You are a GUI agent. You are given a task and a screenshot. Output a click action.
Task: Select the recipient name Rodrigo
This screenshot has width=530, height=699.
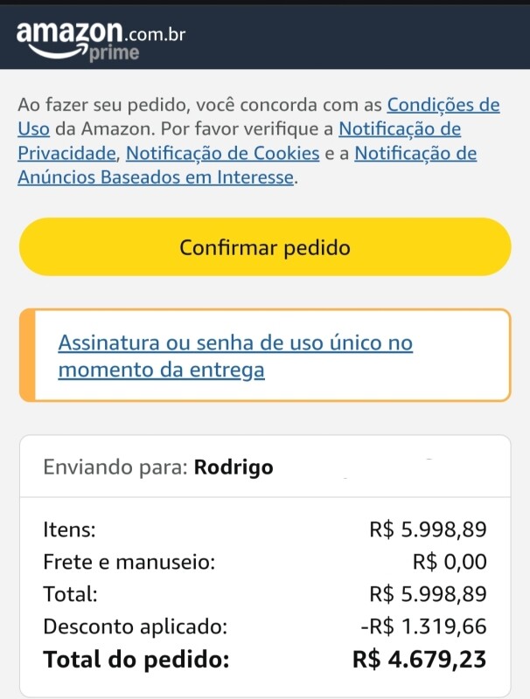234,467
